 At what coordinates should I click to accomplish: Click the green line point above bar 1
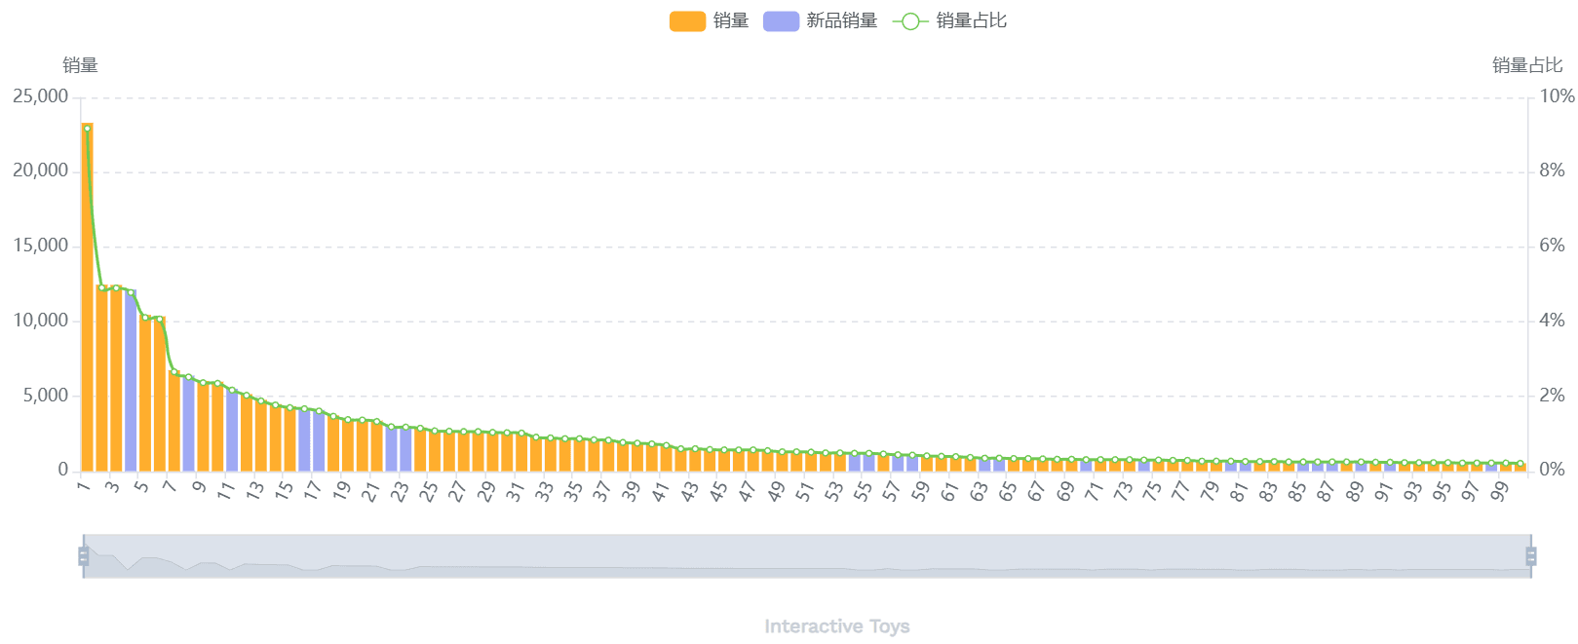(88, 129)
